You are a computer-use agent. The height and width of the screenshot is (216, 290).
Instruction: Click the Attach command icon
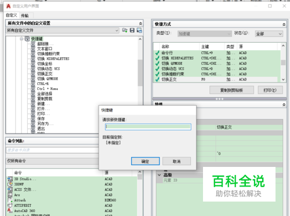10,200
